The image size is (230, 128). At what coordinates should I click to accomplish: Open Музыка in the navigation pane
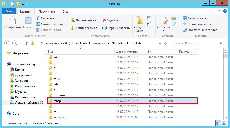(18, 92)
